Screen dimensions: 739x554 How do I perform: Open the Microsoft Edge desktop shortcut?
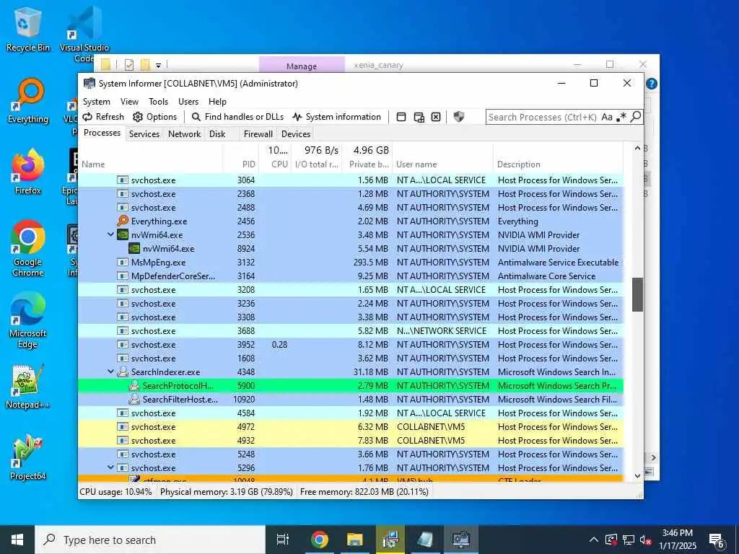pyautogui.click(x=28, y=320)
